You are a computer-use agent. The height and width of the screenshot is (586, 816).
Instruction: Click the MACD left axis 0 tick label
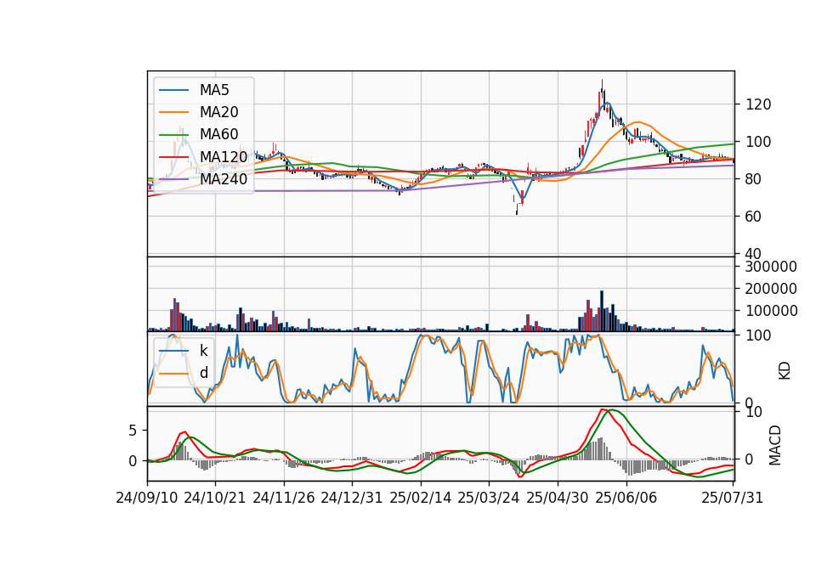click(x=133, y=461)
